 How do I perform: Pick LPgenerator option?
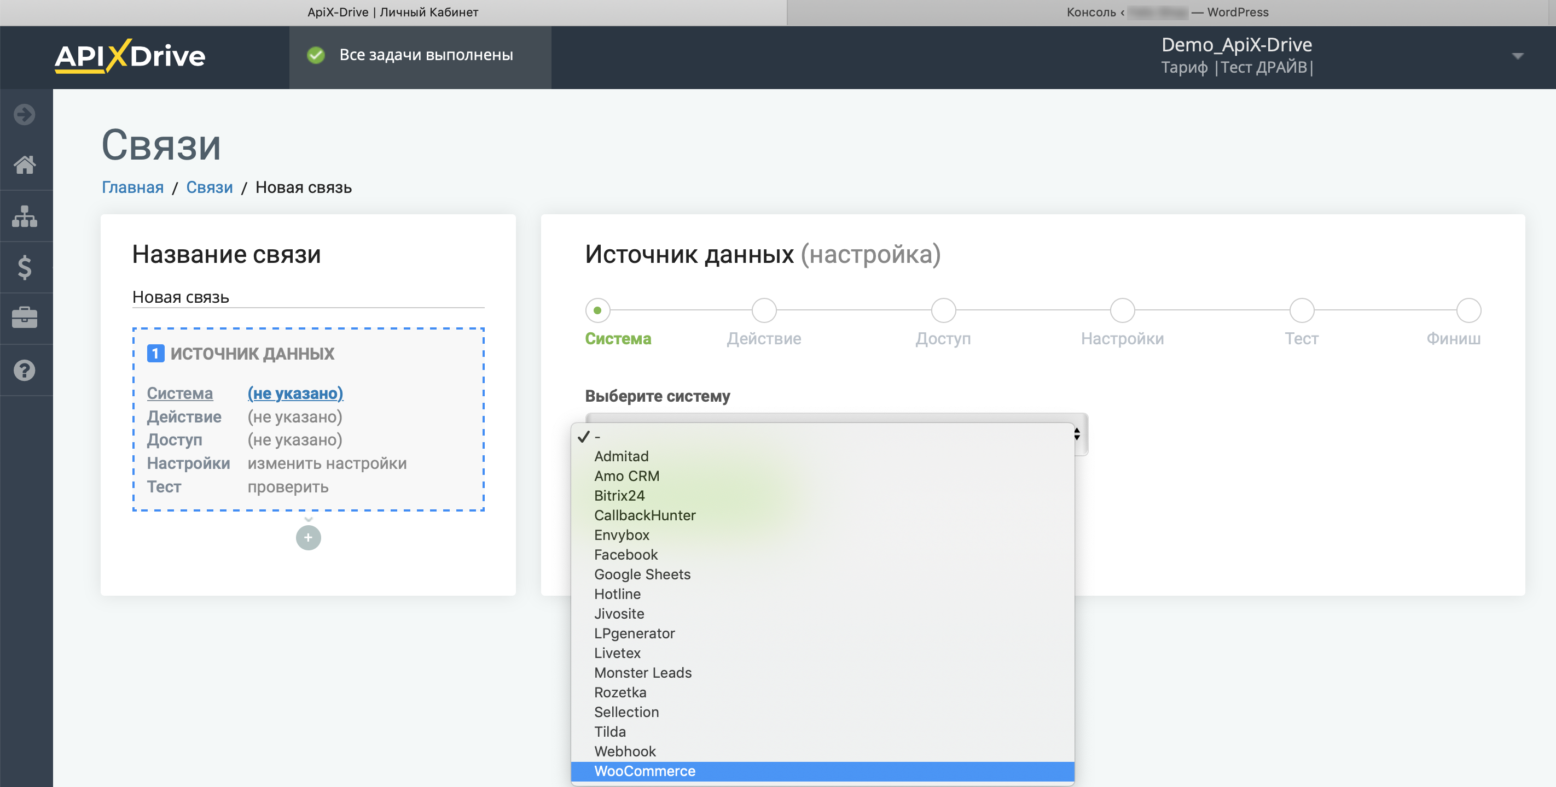click(823, 633)
